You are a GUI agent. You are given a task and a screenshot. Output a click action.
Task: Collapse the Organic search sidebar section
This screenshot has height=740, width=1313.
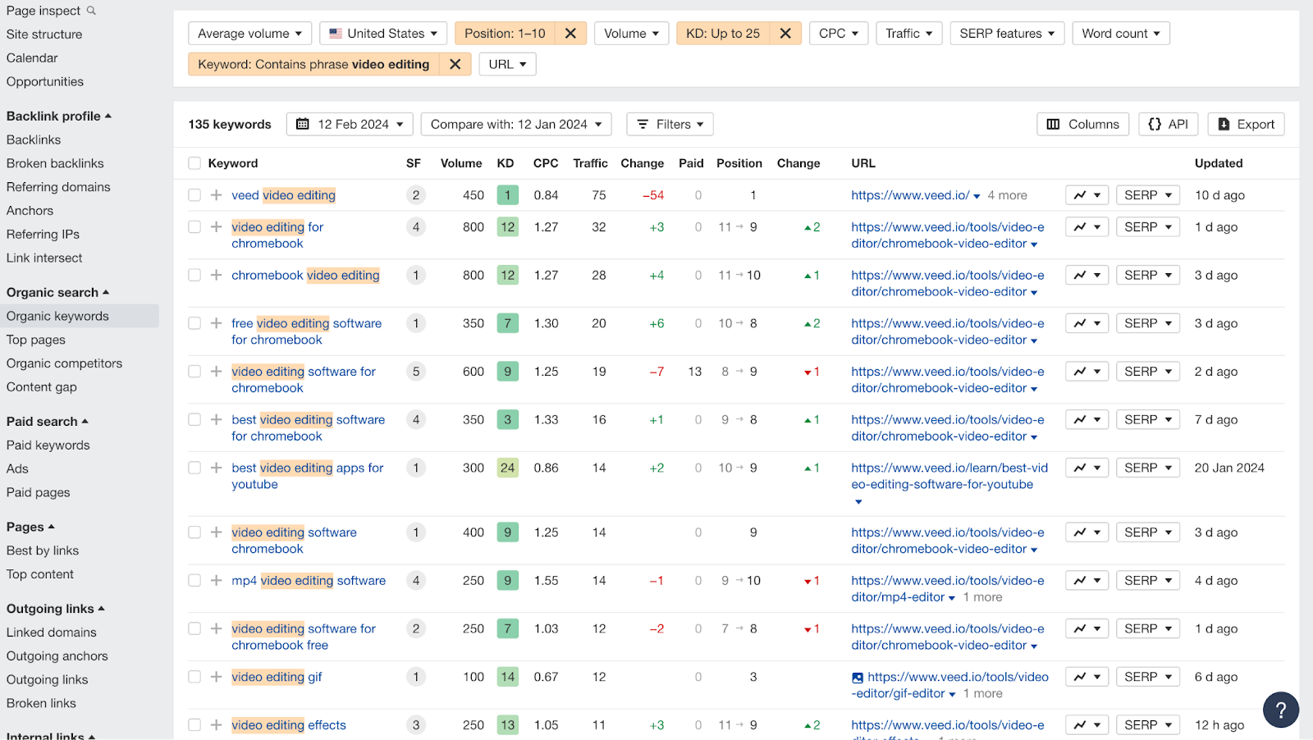coord(57,293)
